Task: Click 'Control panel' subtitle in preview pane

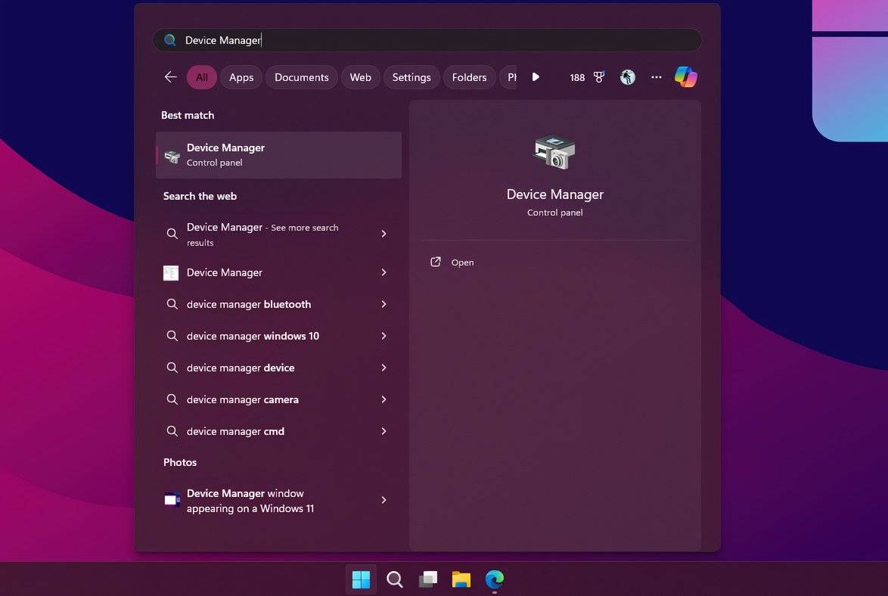Action: (555, 213)
